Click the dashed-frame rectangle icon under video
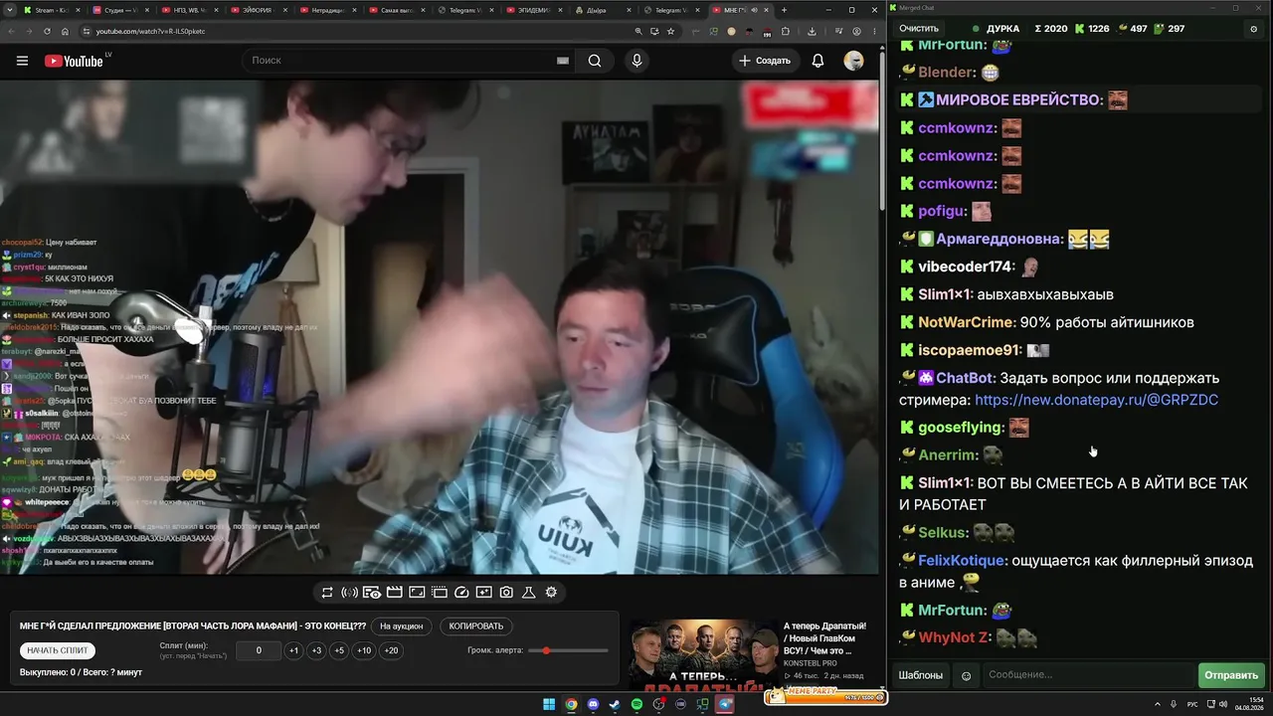 coord(440,593)
